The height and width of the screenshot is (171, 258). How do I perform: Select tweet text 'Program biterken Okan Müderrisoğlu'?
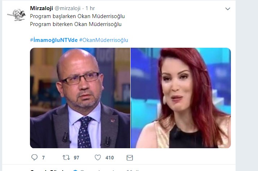tap(76, 24)
